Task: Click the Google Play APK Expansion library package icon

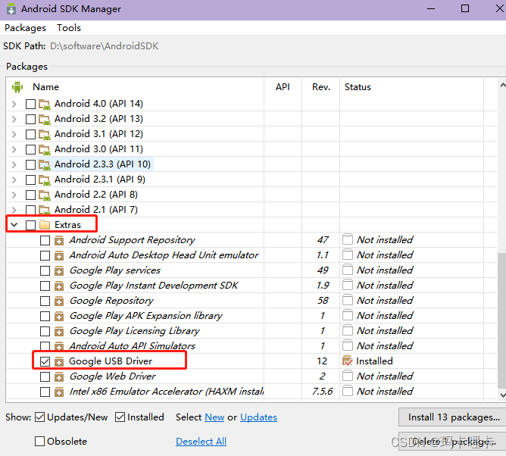Action: 59,317
